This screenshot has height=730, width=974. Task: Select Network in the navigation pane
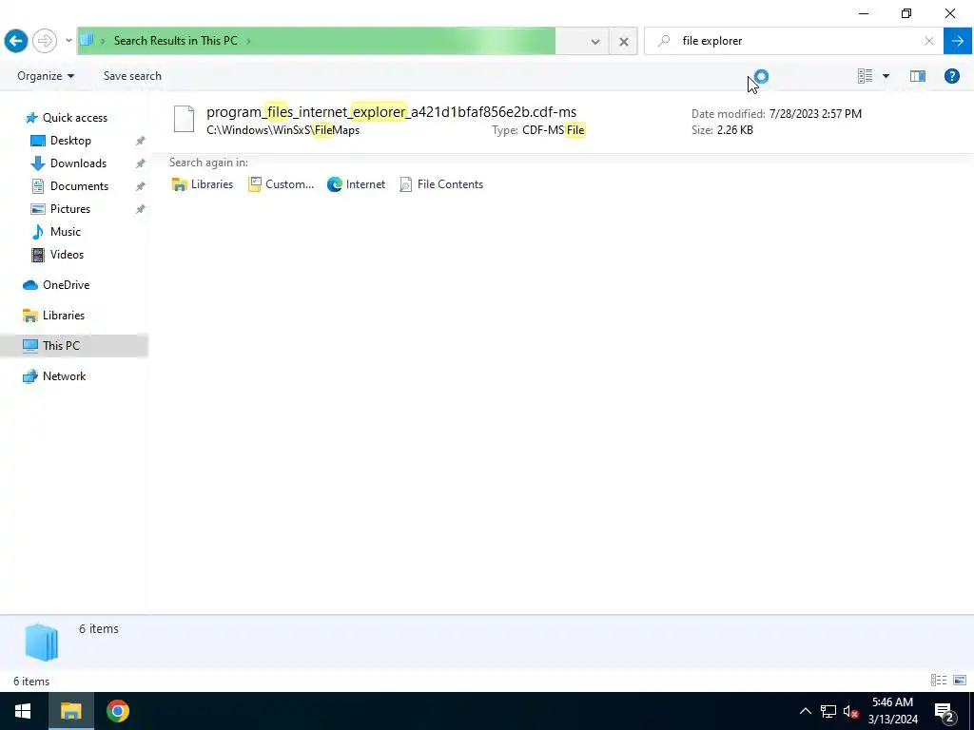tap(64, 376)
